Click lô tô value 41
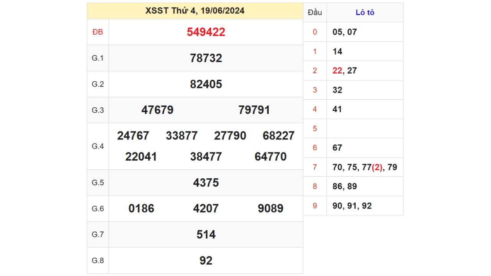This screenshot has height=276, width=491. (337, 109)
